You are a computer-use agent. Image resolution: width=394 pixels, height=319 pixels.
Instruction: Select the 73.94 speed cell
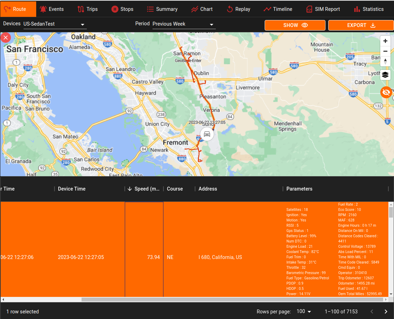tap(144, 250)
